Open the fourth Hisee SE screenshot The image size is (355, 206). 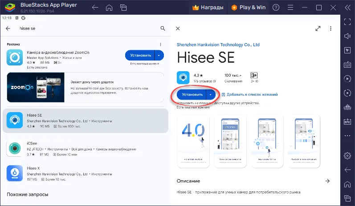pyautogui.click(x=304, y=141)
